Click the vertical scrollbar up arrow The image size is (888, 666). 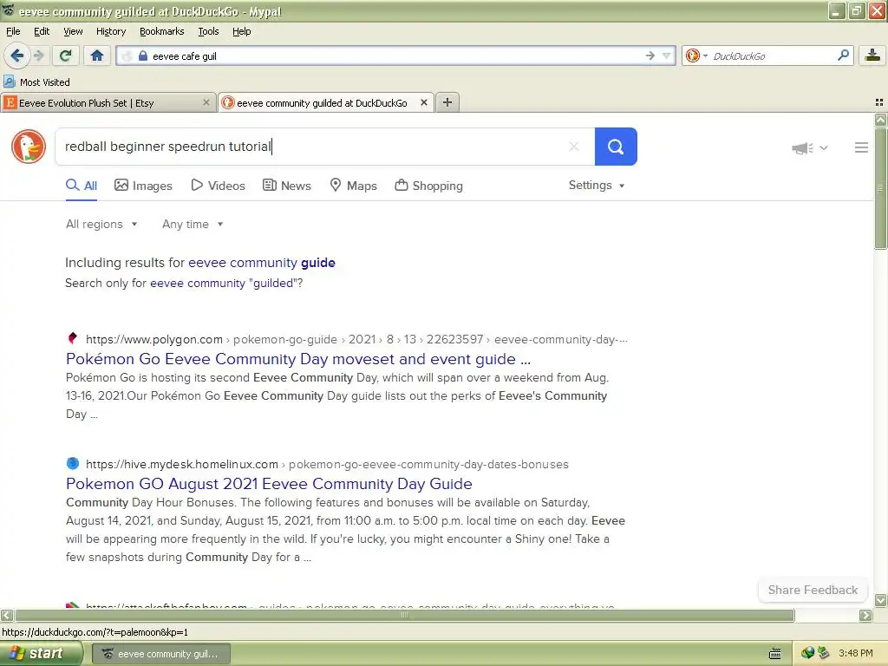point(880,120)
